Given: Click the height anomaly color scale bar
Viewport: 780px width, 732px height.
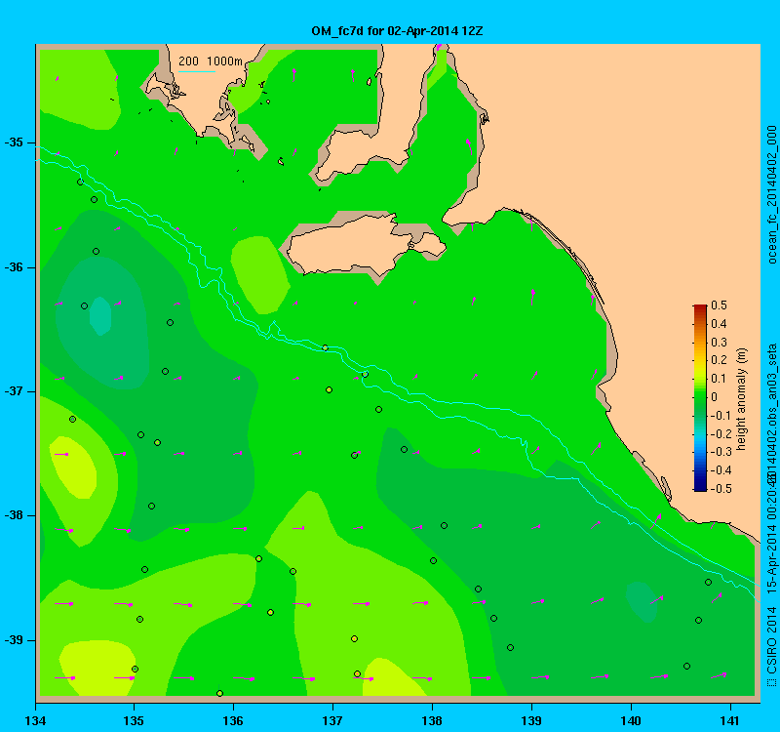Looking at the screenshot, I should click(x=700, y=398).
